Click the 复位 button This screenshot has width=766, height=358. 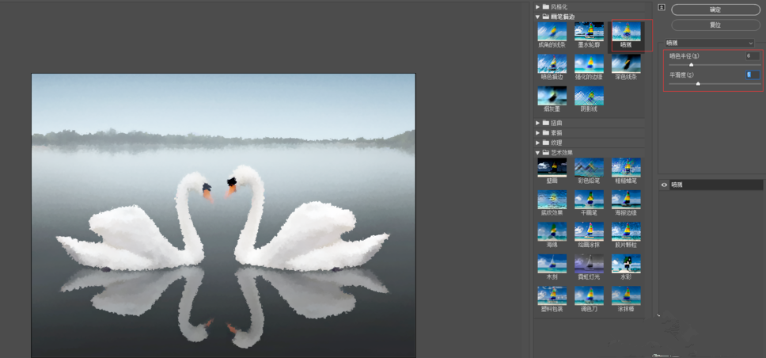point(715,25)
